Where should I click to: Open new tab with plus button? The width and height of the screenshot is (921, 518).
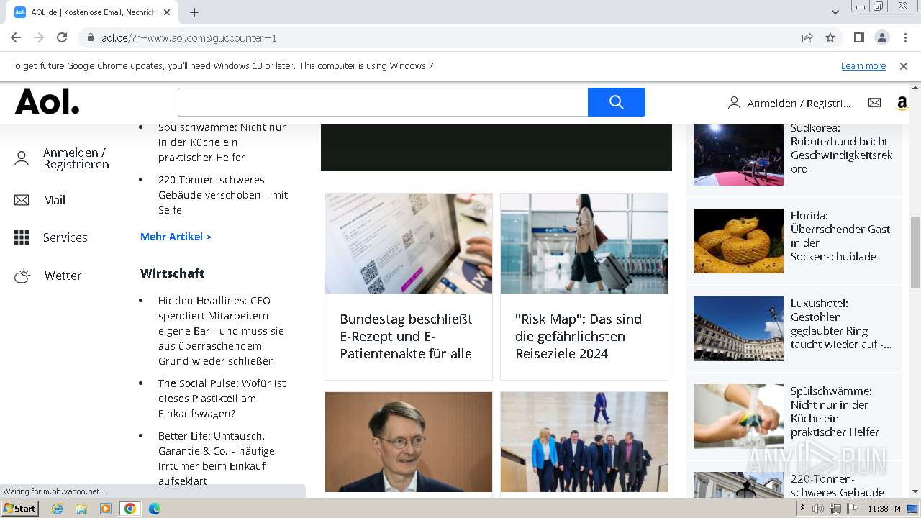point(194,12)
